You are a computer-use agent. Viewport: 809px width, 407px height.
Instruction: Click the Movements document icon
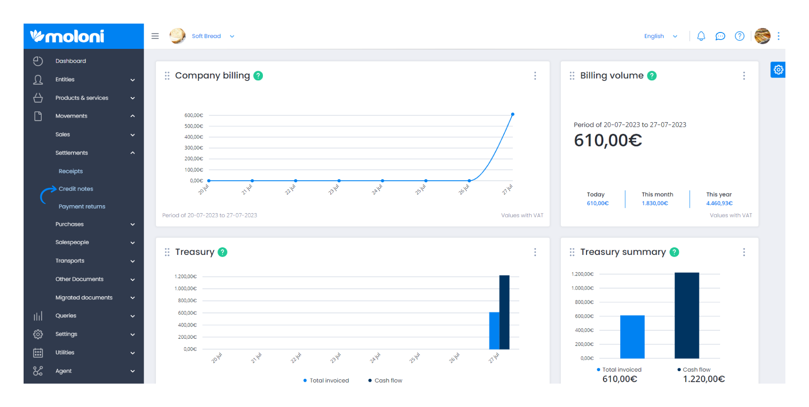pos(38,116)
